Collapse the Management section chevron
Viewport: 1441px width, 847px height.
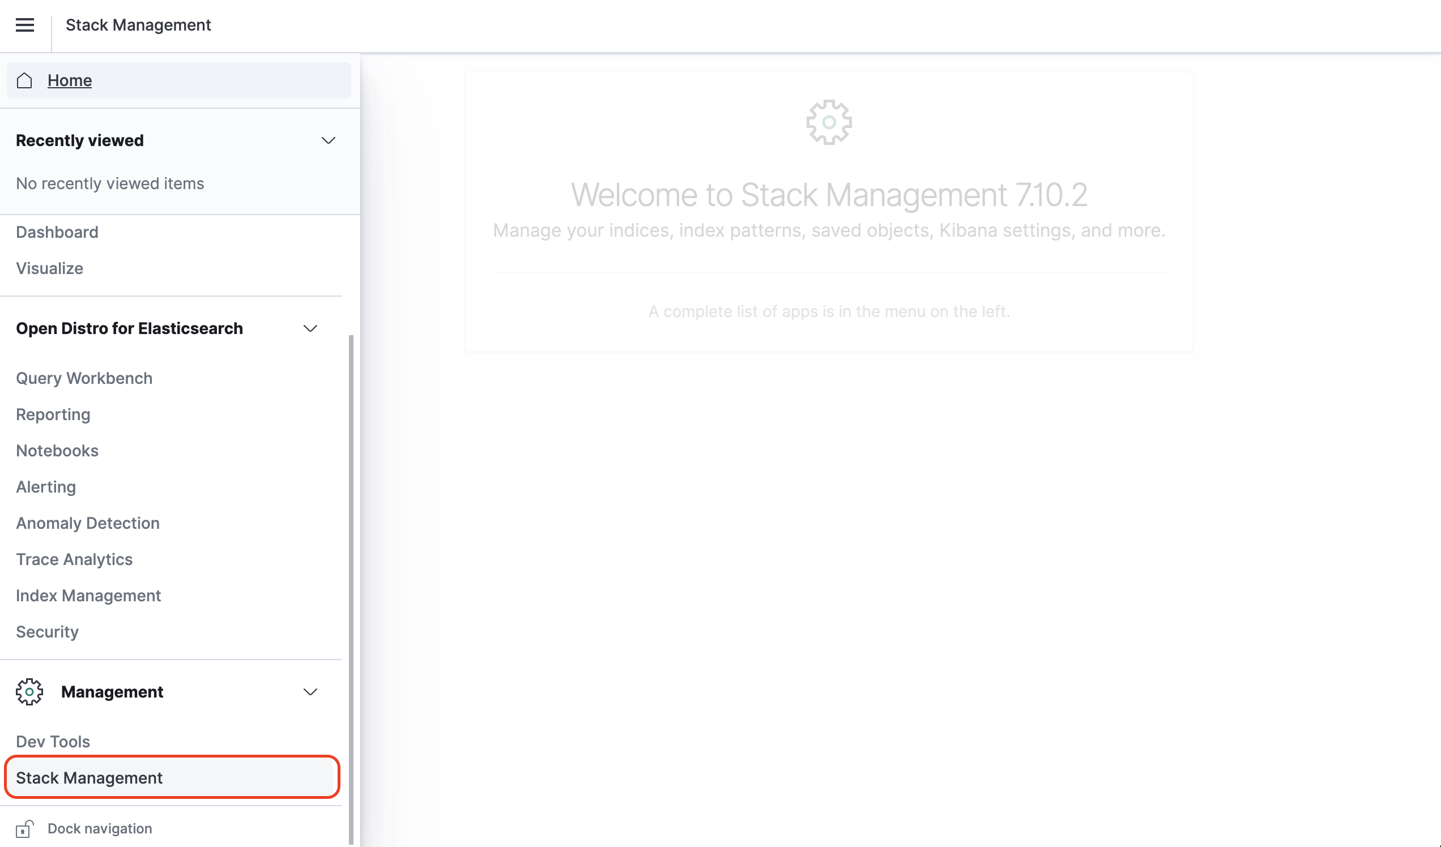pyautogui.click(x=310, y=692)
